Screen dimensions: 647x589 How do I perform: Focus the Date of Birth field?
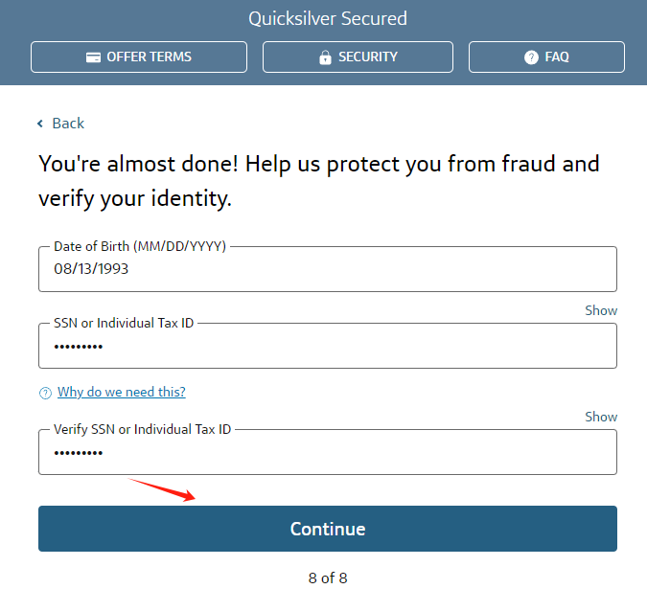tap(328, 269)
